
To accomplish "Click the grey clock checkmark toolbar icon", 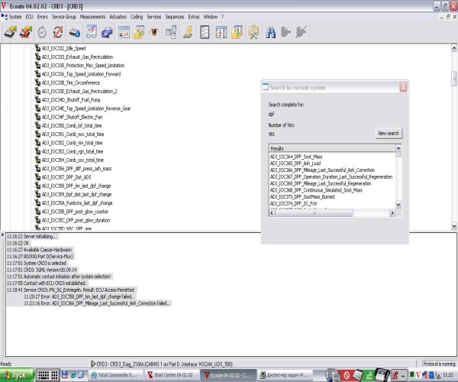I will (42, 32).
